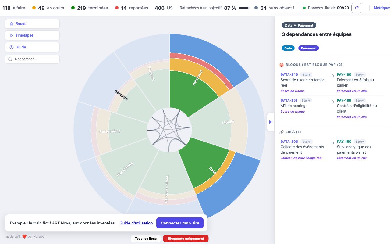390x244 pixels.
Task: Click the central chord diagram of team links
Action: point(169,130)
